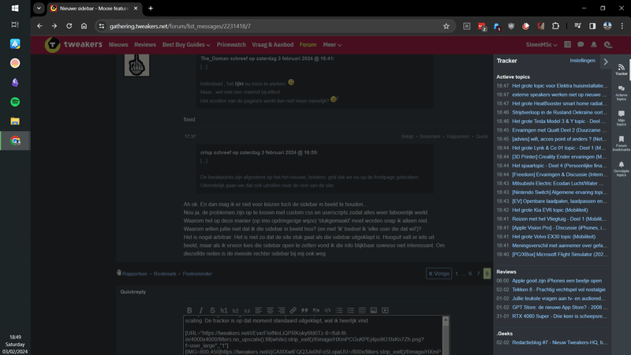Quote the 17:37 post
The image size is (631, 355).
(x=482, y=136)
